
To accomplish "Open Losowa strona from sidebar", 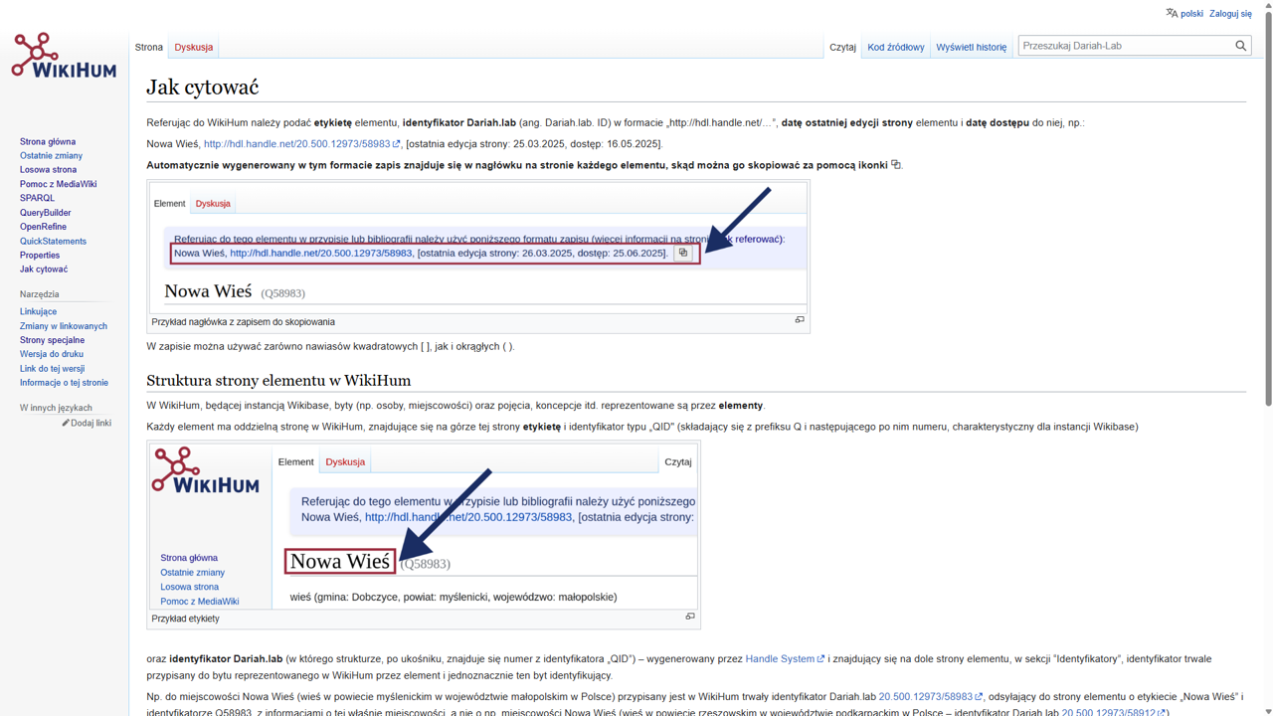I will (48, 170).
